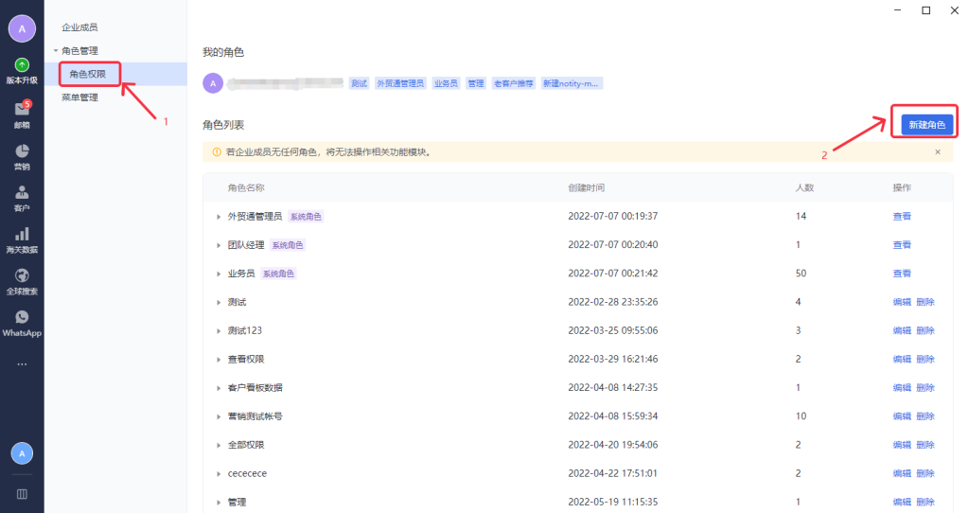Toggle the sidebar collapse icon at bottom
This screenshot has height=513, width=969.
pyautogui.click(x=22, y=493)
